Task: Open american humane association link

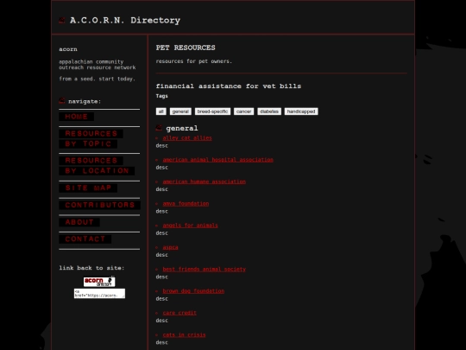Action: coord(205,181)
